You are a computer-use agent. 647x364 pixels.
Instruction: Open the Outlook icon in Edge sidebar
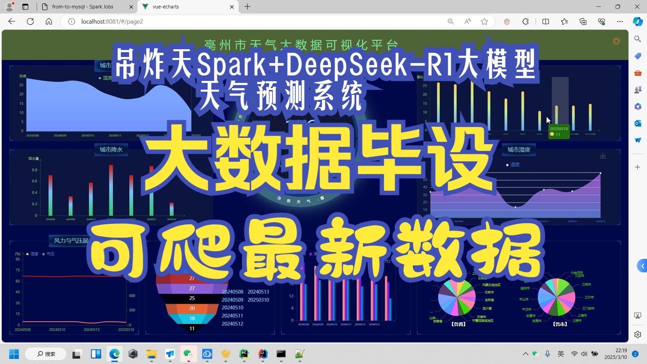638,123
